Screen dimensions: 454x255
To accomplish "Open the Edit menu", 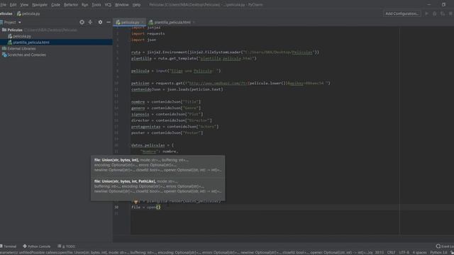I will tap(13, 5).
